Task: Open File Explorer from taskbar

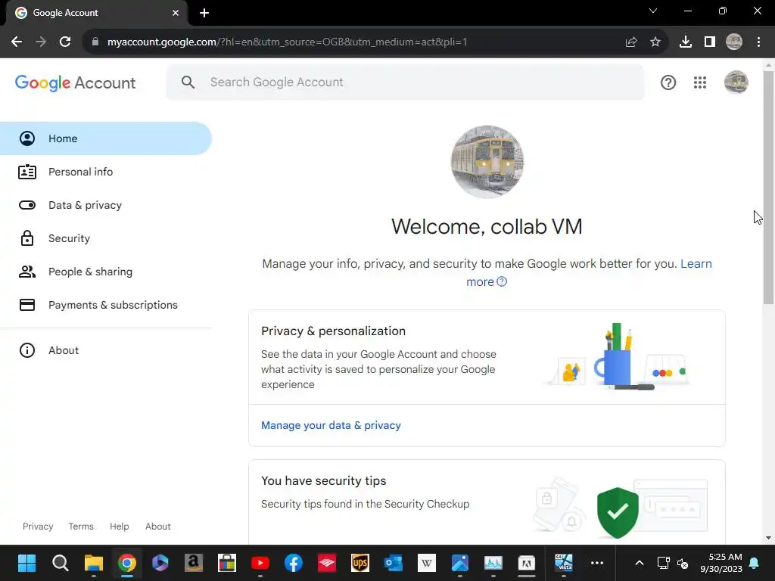Action: tap(93, 563)
